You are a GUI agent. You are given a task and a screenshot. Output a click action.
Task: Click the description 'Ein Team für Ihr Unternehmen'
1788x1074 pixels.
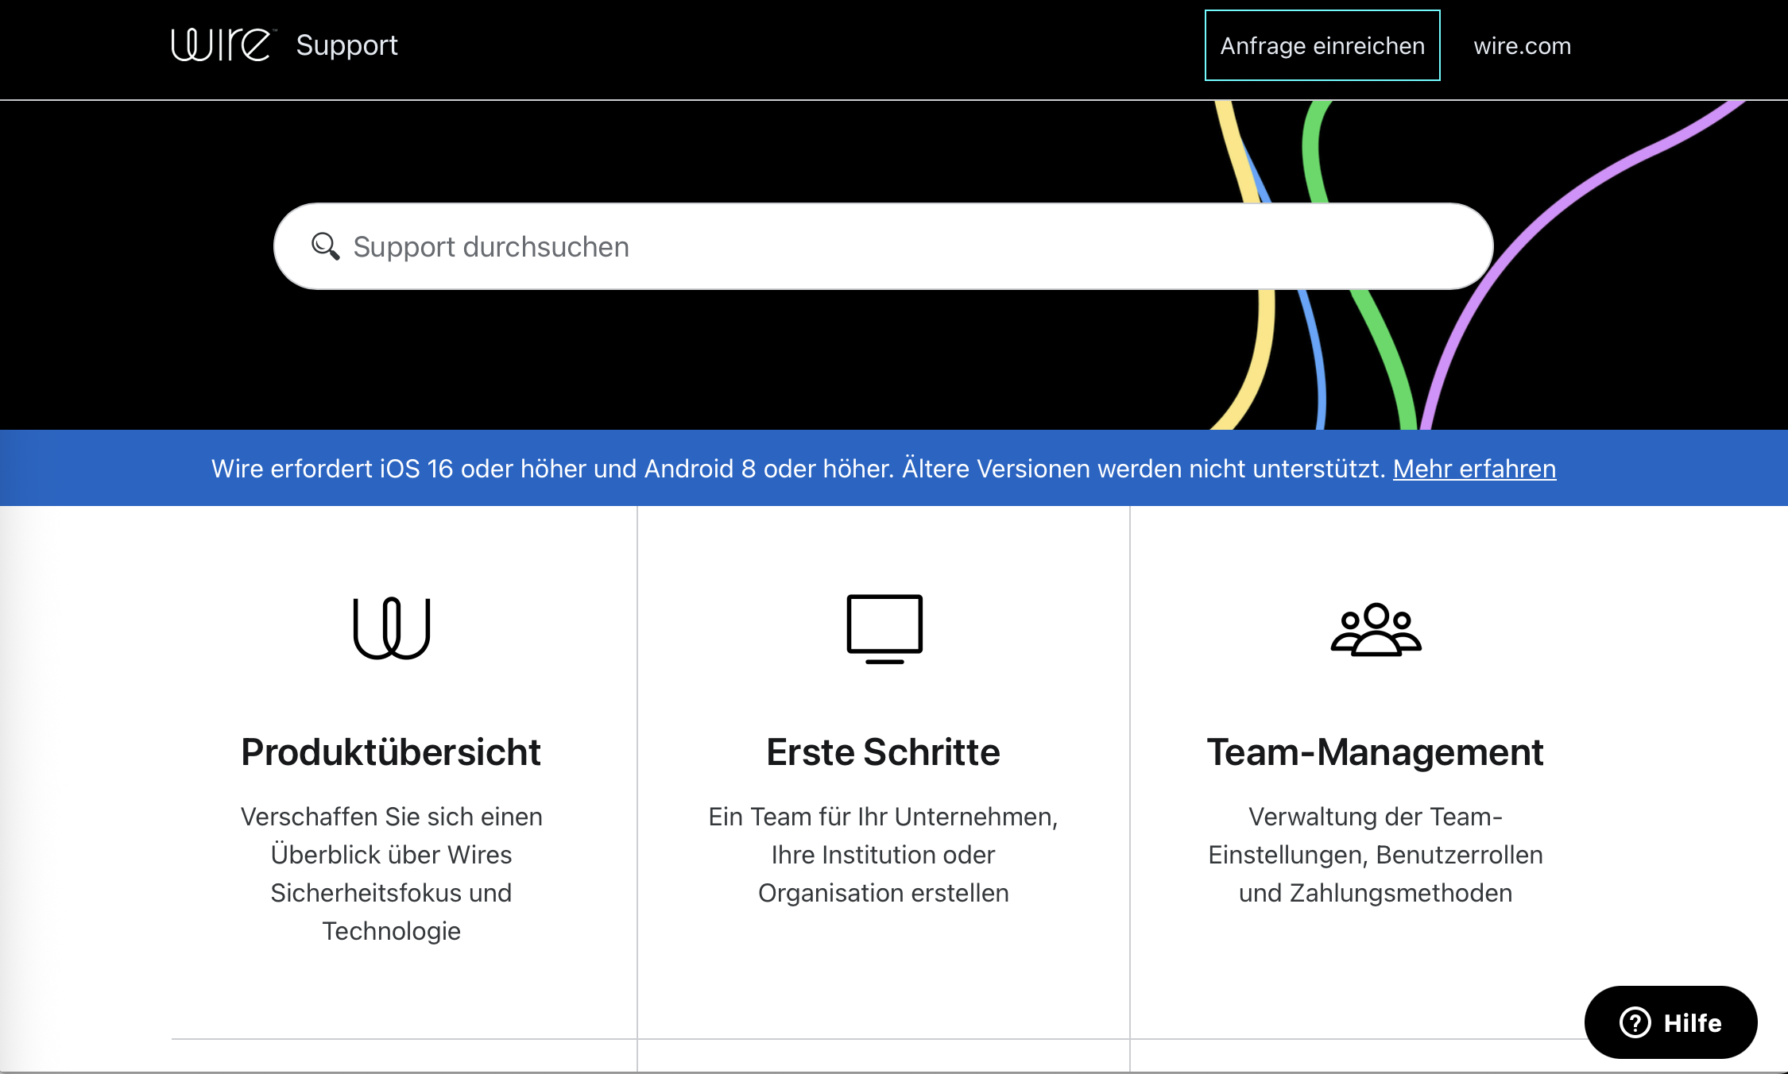pyautogui.click(x=883, y=855)
